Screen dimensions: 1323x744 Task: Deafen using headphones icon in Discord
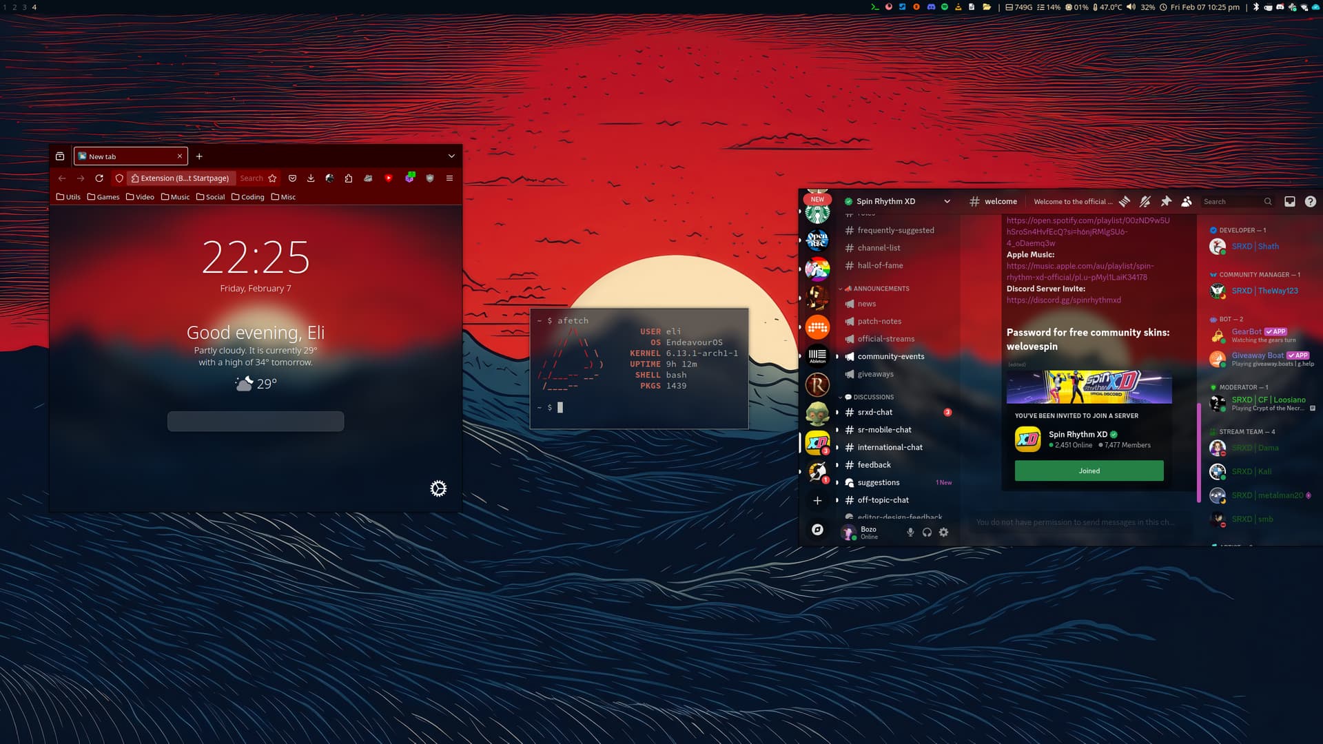point(927,532)
